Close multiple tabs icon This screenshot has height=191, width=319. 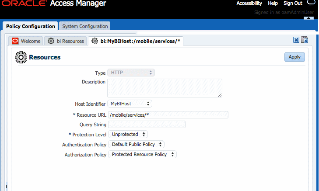click(x=305, y=40)
